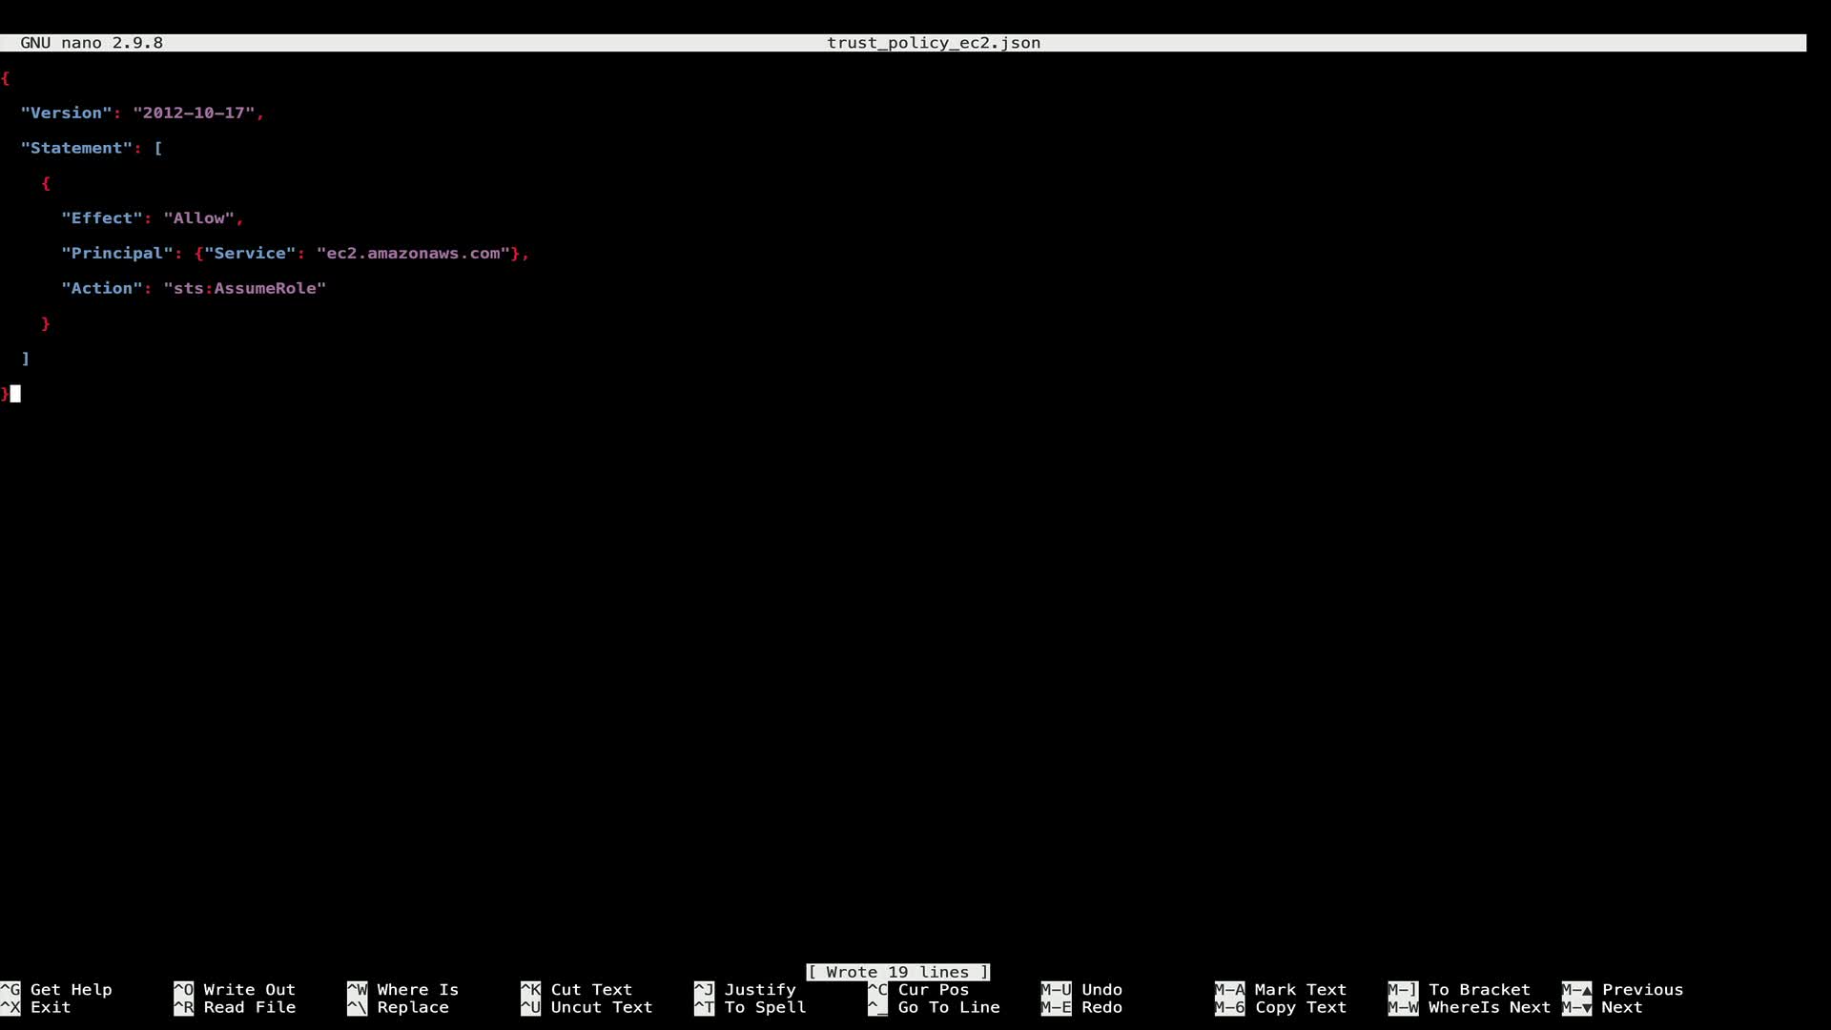
Task: Click the Copy Text shortcut label
Action: click(1300, 1007)
